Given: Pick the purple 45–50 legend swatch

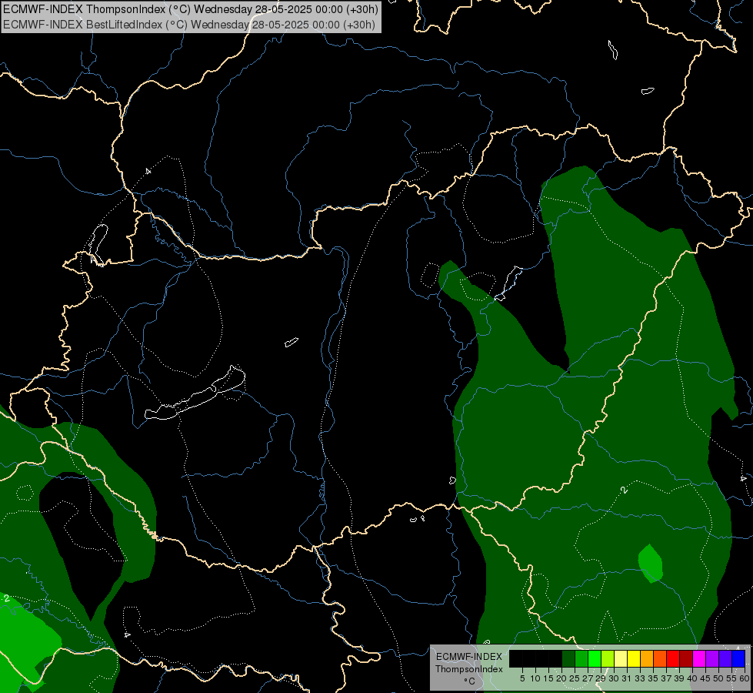Looking at the screenshot, I should coord(712,658).
